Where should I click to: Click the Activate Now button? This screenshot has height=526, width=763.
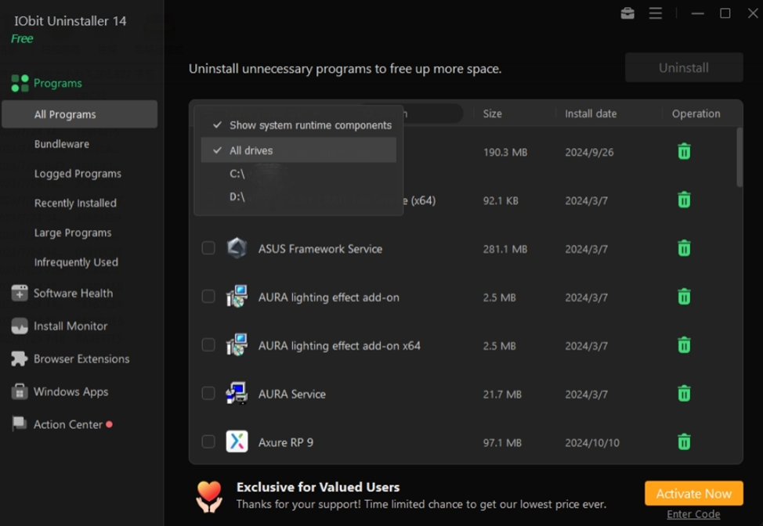(x=694, y=493)
